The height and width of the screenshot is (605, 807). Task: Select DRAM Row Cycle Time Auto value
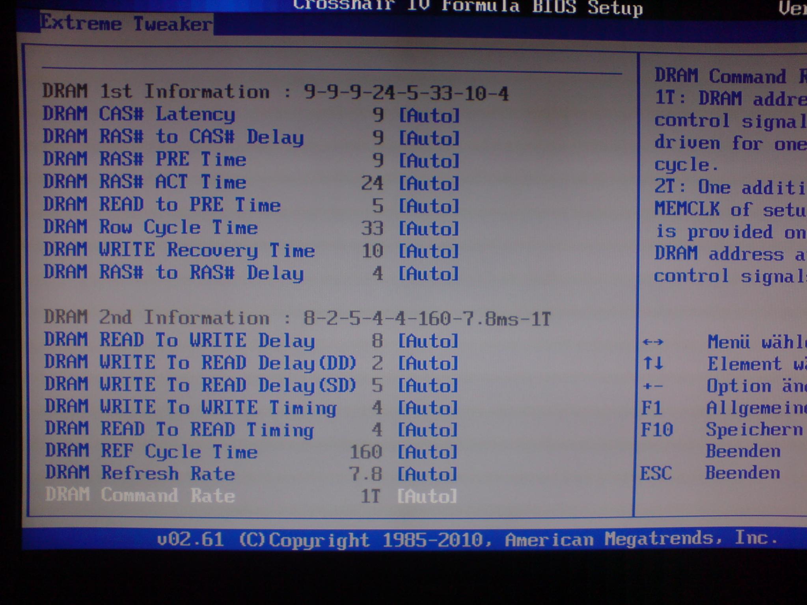(x=429, y=229)
